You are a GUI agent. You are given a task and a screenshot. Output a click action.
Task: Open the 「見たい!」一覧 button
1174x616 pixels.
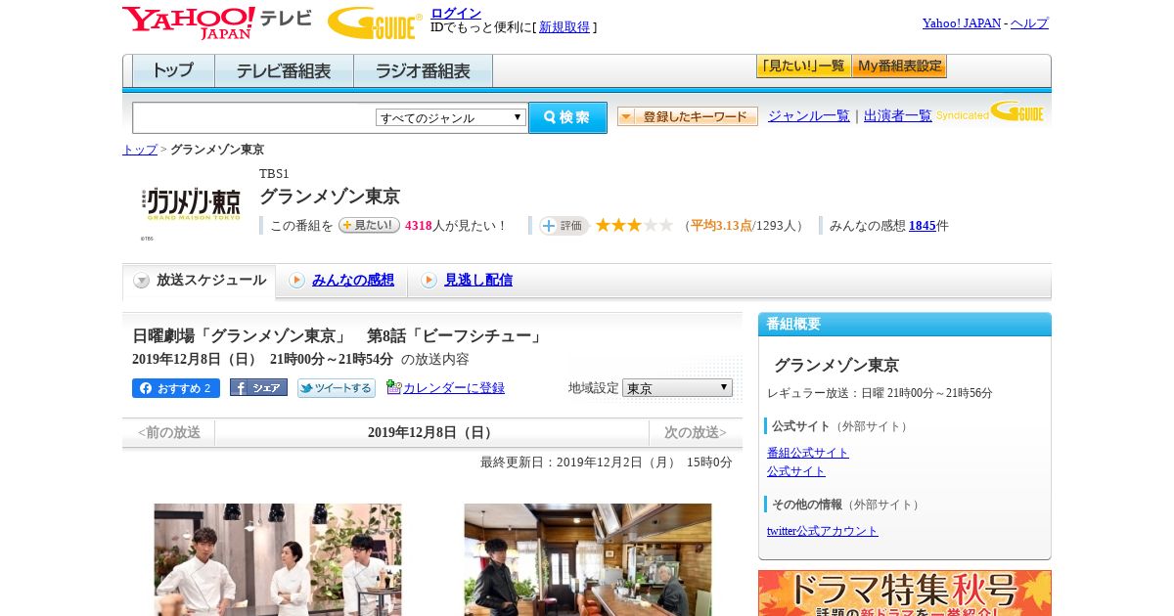tap(803, 66)
